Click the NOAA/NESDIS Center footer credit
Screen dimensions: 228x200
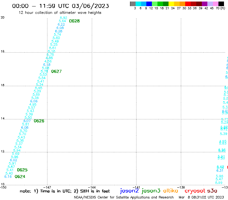124,198
